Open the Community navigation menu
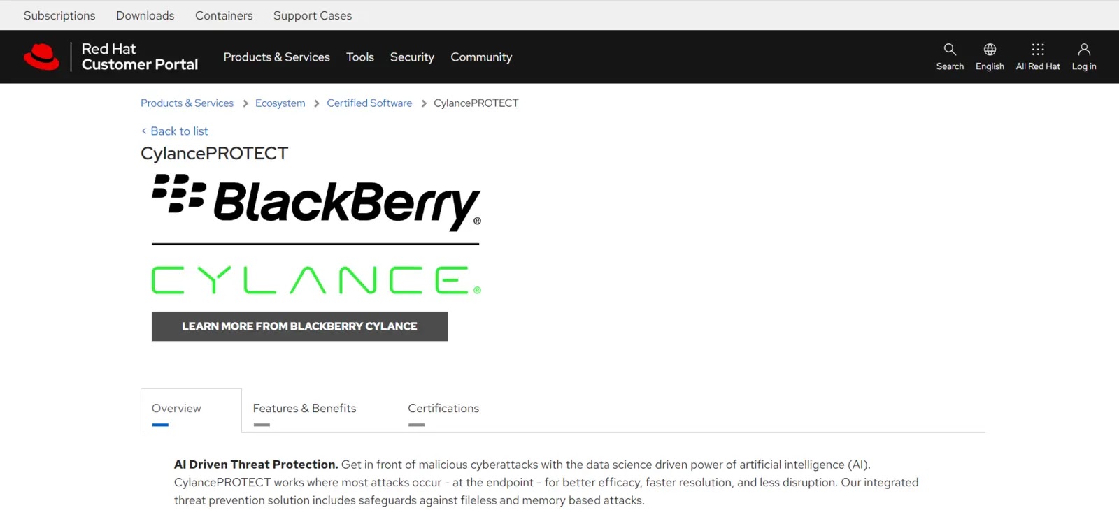This screenshot has width=1119, height=510. click(x=481, y=57)
